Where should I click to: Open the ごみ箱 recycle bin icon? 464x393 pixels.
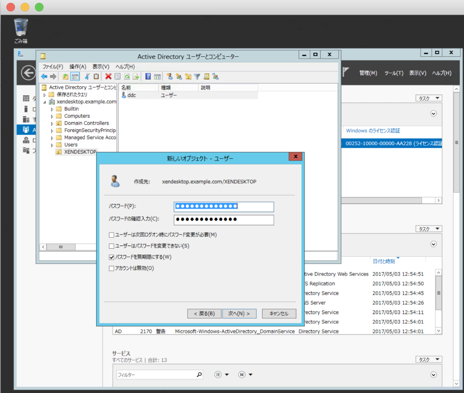pyautogui.click(x=21, y=31)
